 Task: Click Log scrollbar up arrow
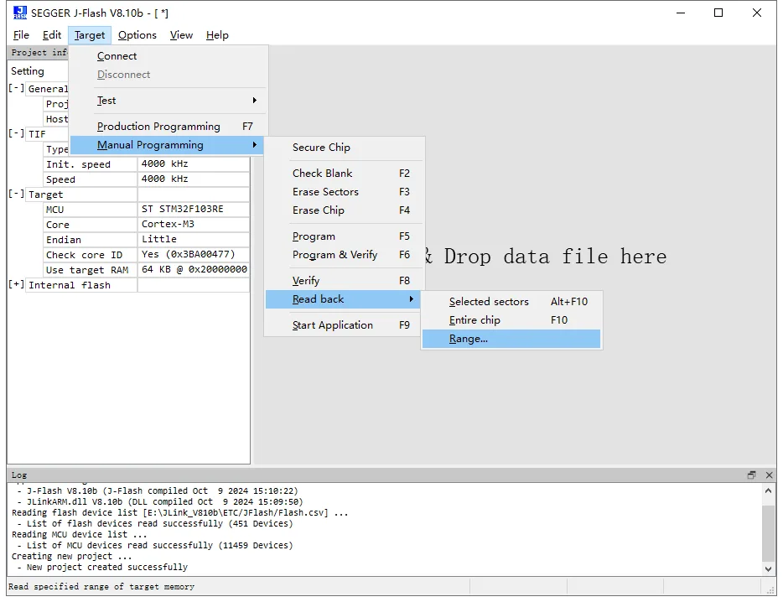(x=769, y=490)
